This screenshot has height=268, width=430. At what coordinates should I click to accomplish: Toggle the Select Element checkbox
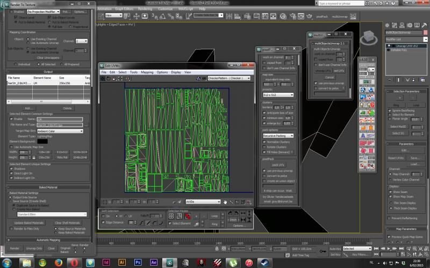coord(170,224)
